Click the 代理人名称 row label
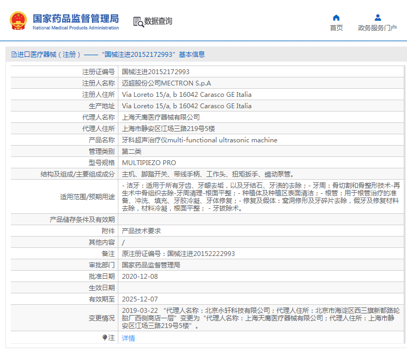This screenshot has height=354, width=407. tap(98, 117)
